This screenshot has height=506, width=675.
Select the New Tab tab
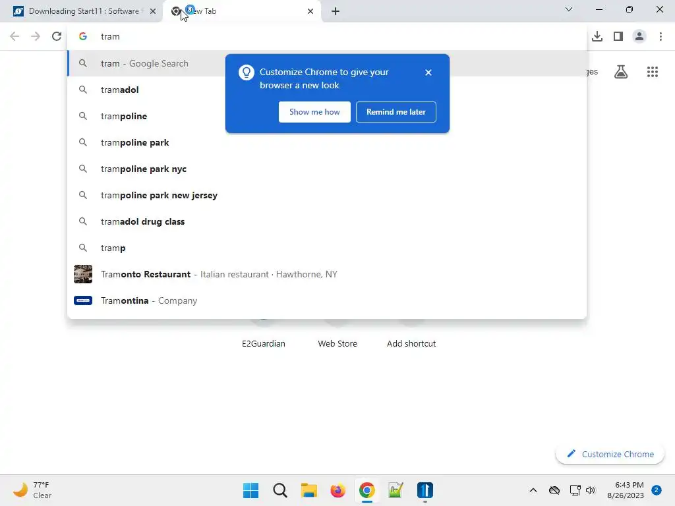[241, 11]
